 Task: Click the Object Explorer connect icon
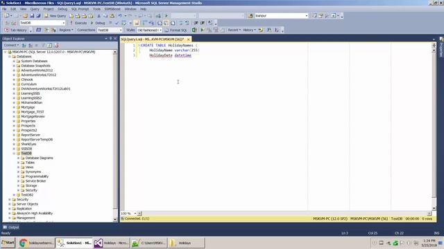24,45
